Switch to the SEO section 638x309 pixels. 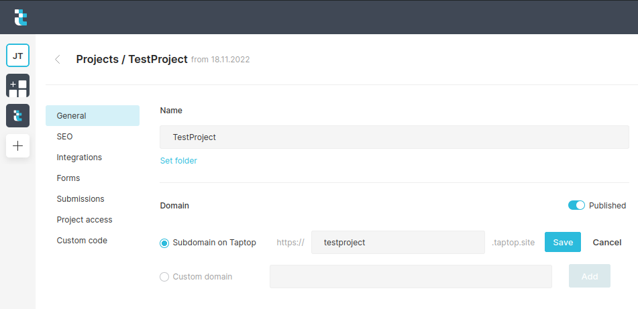point(65,136)
